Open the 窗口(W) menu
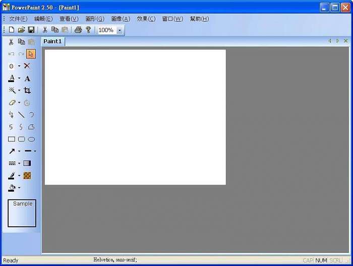The width and height of the screenshot is (353, 266). pyautogui.click(x=172, y=19)
